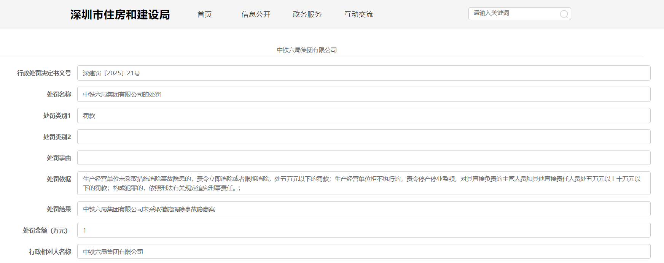Viewport: 664px width, 263px height.
Task: Click the empty 处罚事由 field
Action: tap(363, 158)
